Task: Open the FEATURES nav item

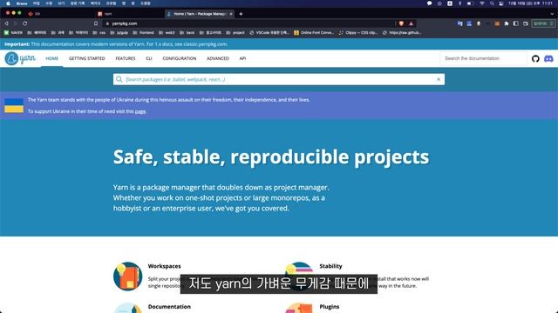Action: click(x=126, y=58)
